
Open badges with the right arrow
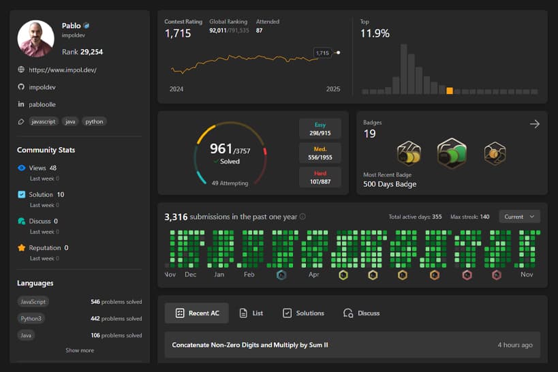pos(534,124)
